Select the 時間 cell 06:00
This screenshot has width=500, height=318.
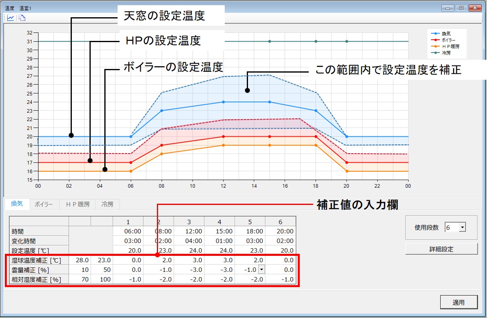128,231
